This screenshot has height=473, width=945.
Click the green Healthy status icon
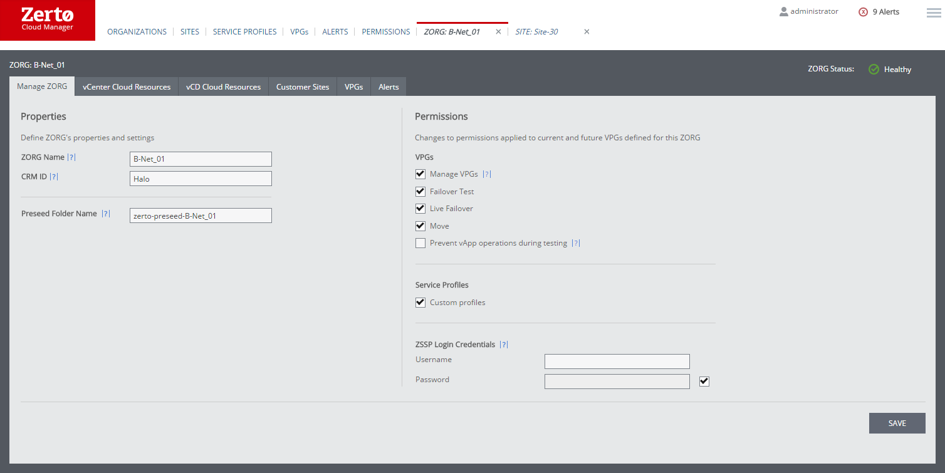(874, 69)
